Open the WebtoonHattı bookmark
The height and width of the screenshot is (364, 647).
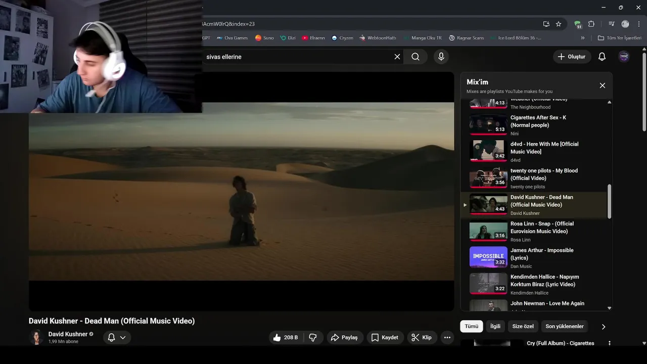click(x=378, y=38)
